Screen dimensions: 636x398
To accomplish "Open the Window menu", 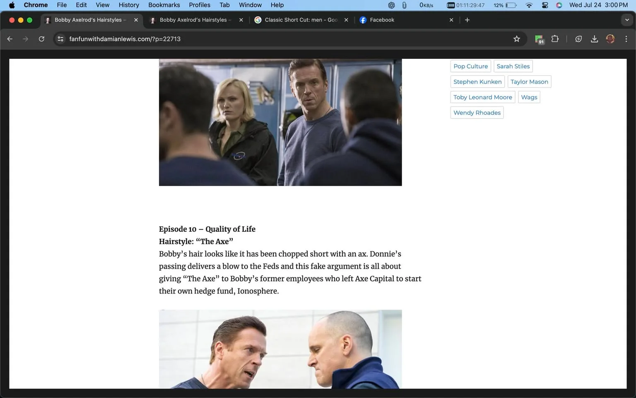I will [x=250, y=5].
